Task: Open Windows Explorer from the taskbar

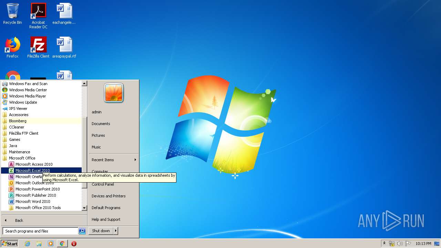Action: click(x=39, y=244)
